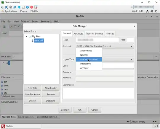
Task: Click the QEMU blue refresh arrows icon
Action: pyautogui.click(x=15, y=7)
